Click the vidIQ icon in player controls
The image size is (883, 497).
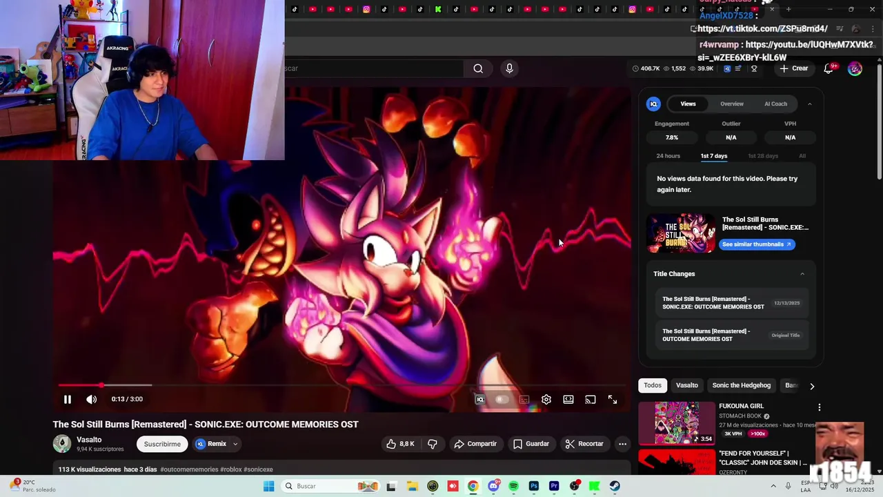click(x=479, y=399)
